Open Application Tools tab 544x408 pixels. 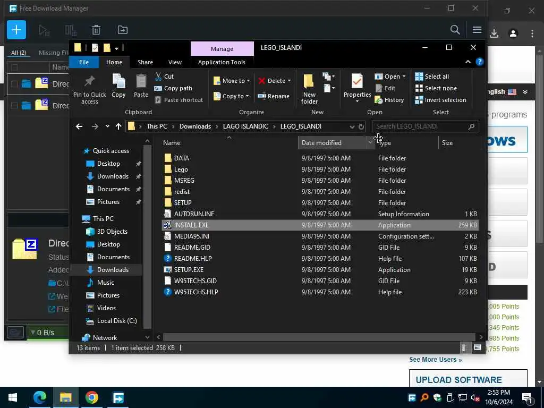point(222,62)
